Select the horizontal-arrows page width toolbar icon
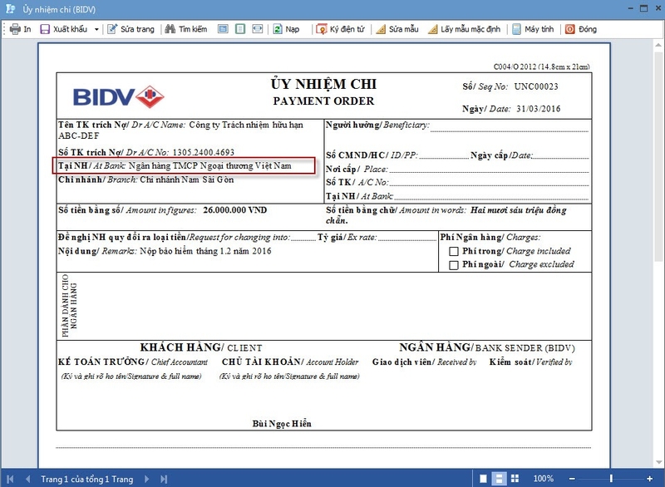The image size is (665, 487). (258, 29)
